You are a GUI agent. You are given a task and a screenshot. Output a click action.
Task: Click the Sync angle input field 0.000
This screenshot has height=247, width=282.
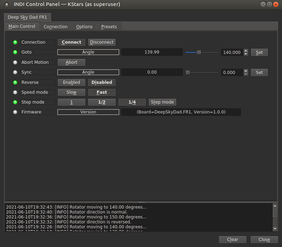tap(232, 72)
